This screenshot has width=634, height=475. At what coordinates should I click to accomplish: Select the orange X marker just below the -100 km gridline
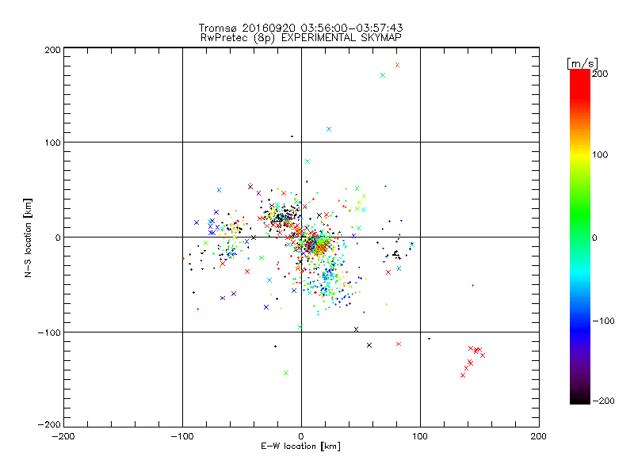point(399,344)
